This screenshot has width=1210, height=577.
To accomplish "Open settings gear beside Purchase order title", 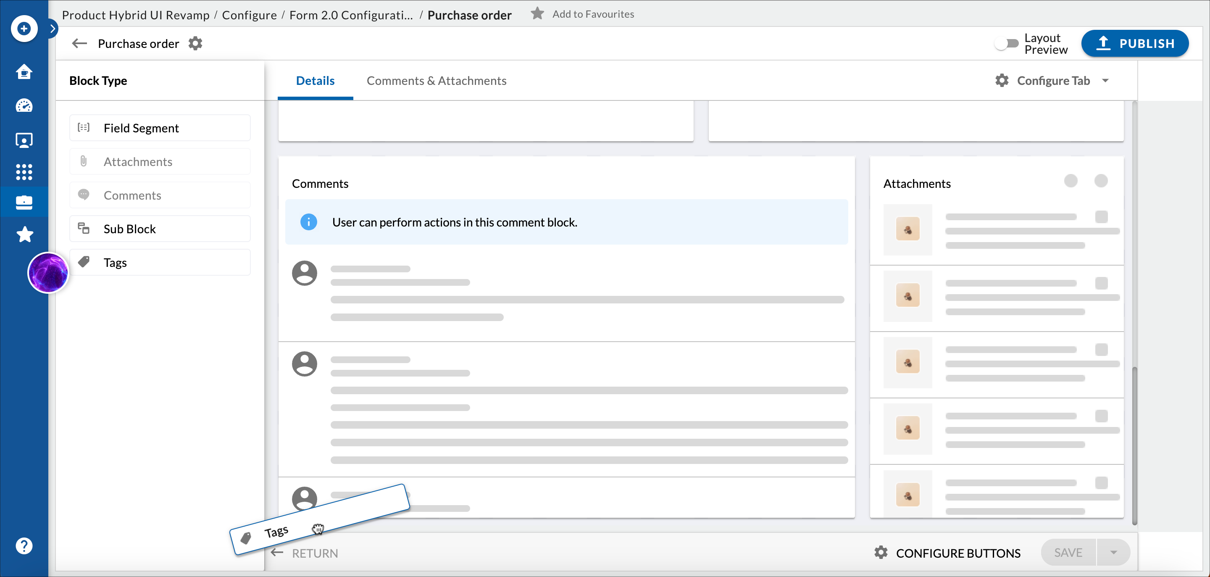I will [195, 43].
